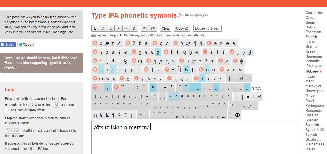Insert the ʃ symbol

click(x=153, y=70)
